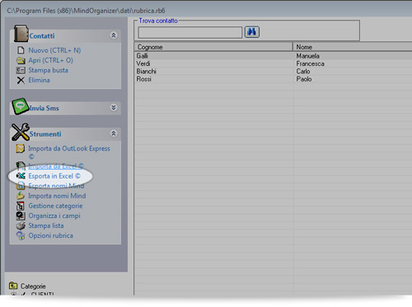Click the name Paolo
The width and height of the screenshot is (412, 307).
pos(304,79)
